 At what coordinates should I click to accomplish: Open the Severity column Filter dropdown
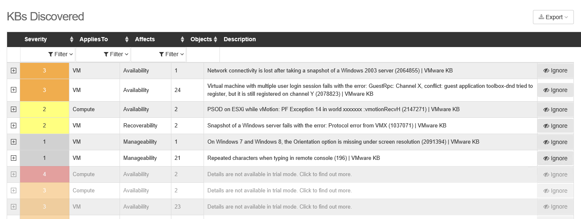pyautogui.click(x=61, y=54)
